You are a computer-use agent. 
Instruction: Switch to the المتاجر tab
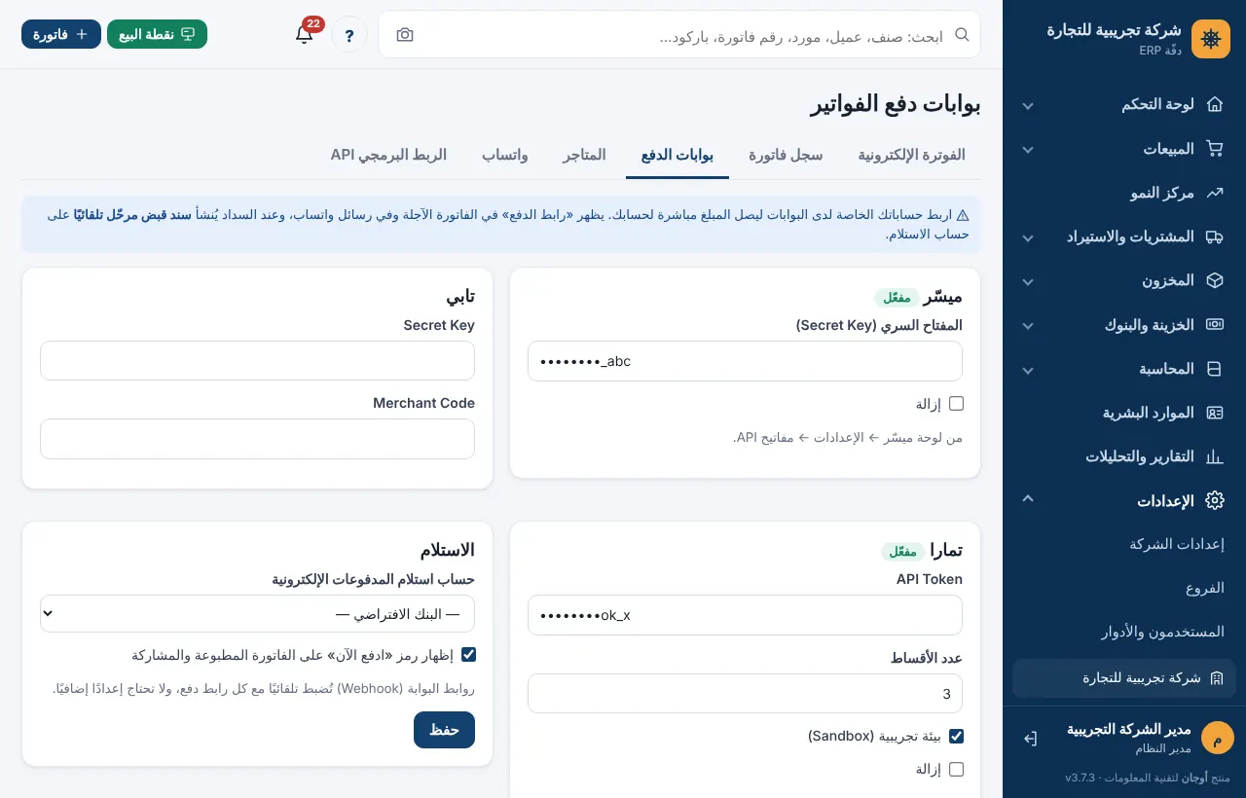coord(584,155)
